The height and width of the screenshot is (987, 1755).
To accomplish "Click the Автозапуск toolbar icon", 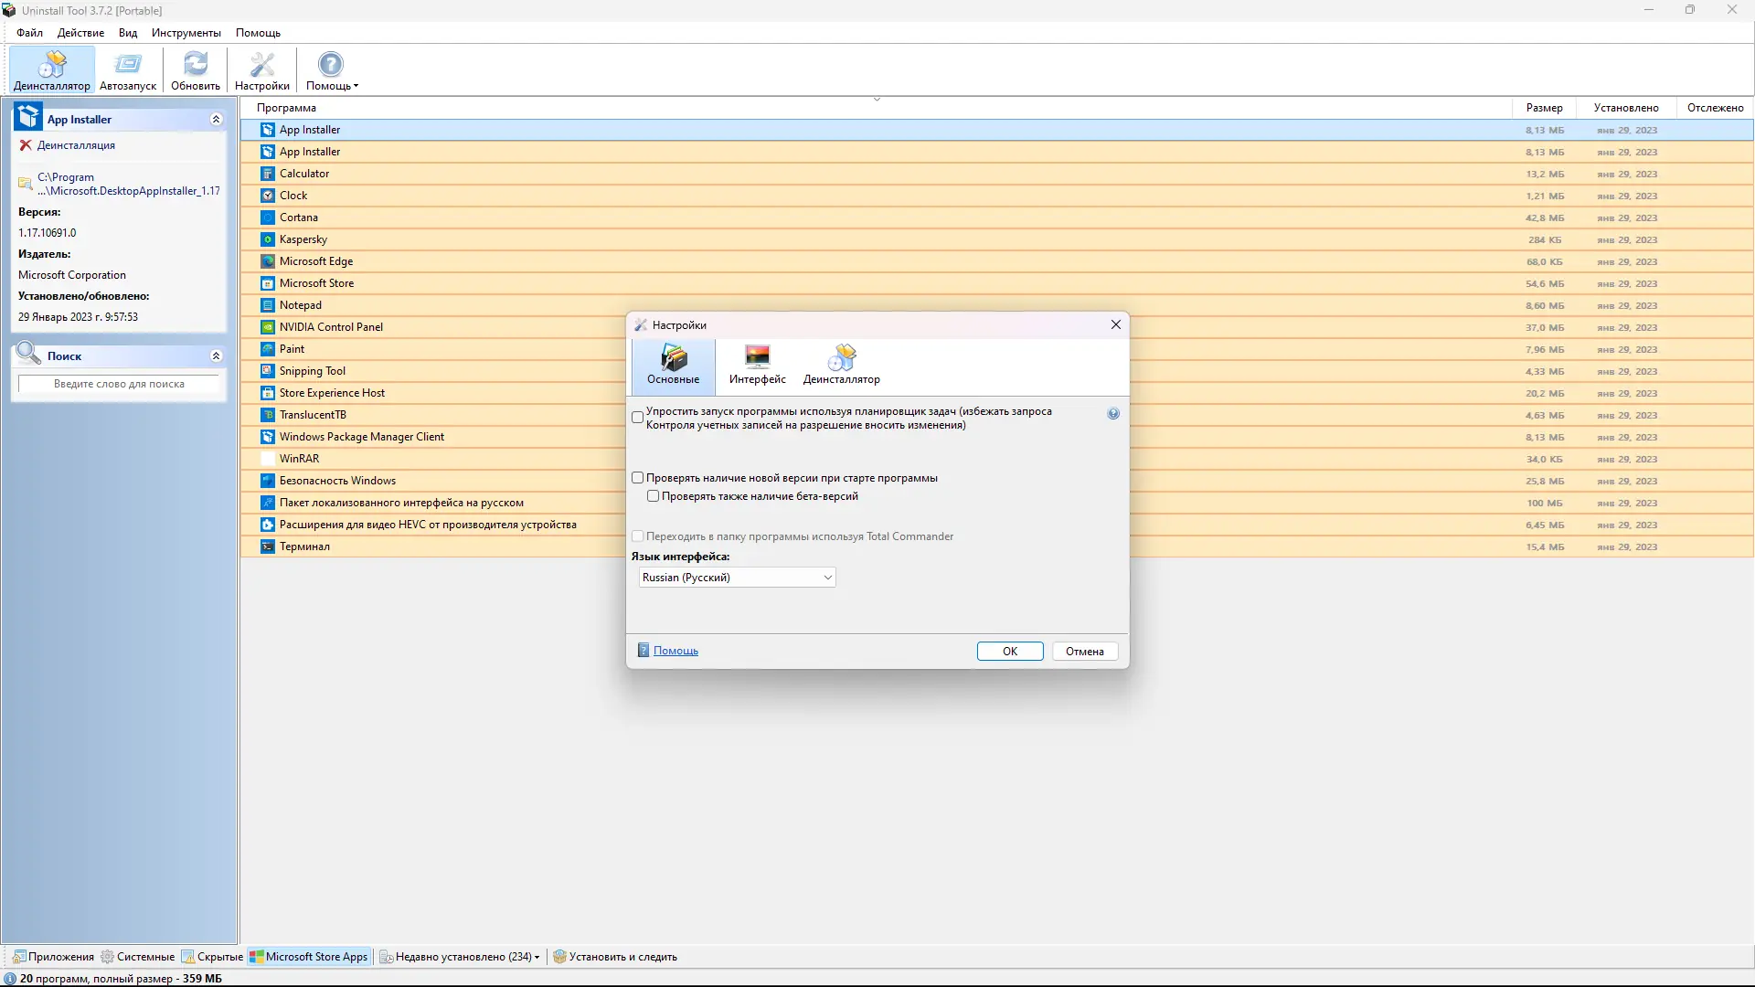I will [128, 71].
